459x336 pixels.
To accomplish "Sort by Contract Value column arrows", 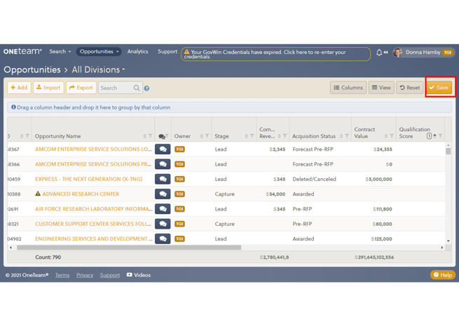I will click(x=386, y=136).
